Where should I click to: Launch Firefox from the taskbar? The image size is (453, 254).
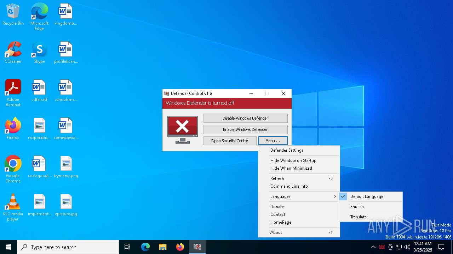click(180, 247)
